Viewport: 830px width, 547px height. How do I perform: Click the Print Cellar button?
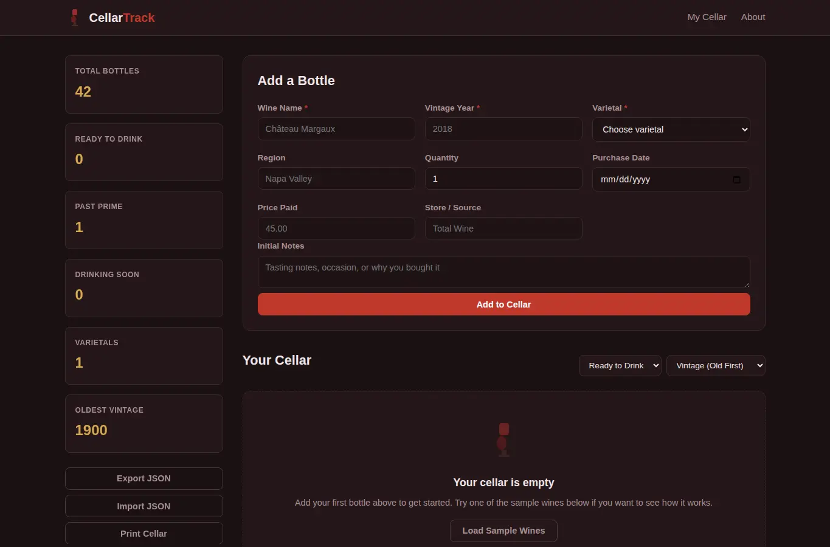[144, 534]
